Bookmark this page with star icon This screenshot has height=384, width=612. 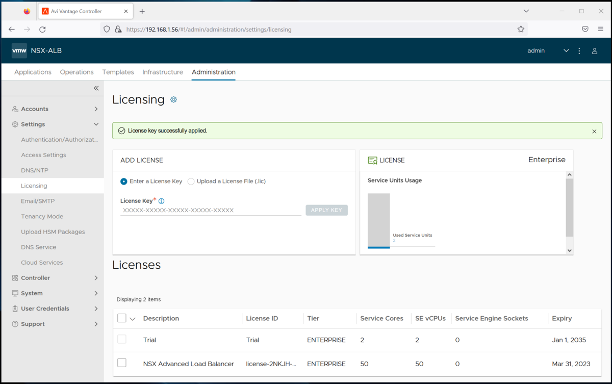pyautogui.click(x=521, y=30)
